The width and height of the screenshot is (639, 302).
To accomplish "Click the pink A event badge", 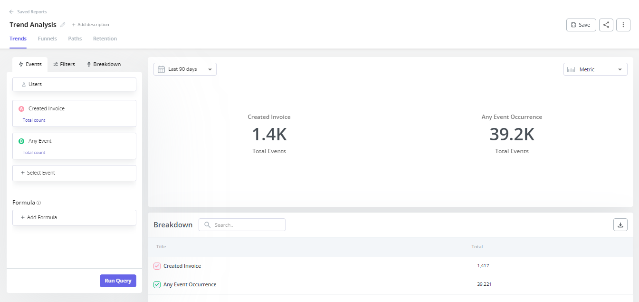I will pos(21,108).
